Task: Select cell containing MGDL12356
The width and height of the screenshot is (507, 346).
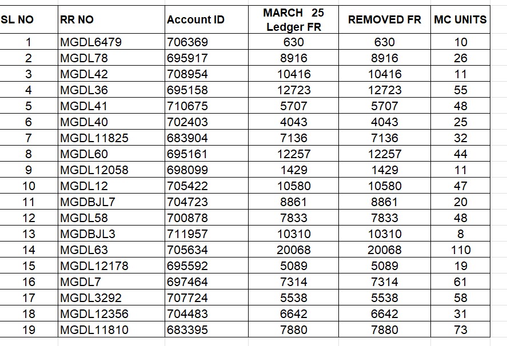Action: 111,313
